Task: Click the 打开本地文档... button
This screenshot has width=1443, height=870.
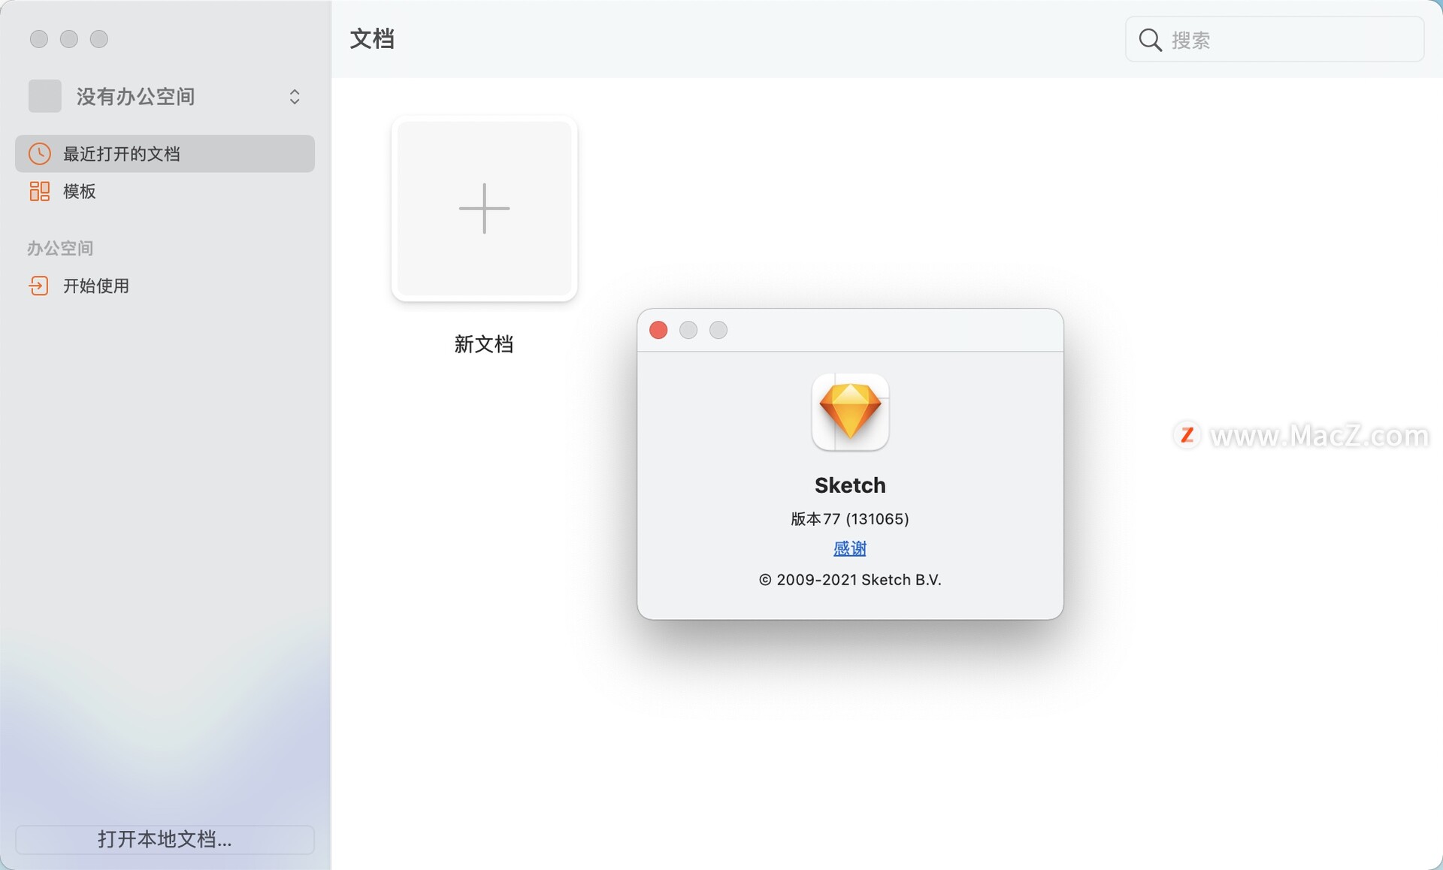Action: coord(165,839)
